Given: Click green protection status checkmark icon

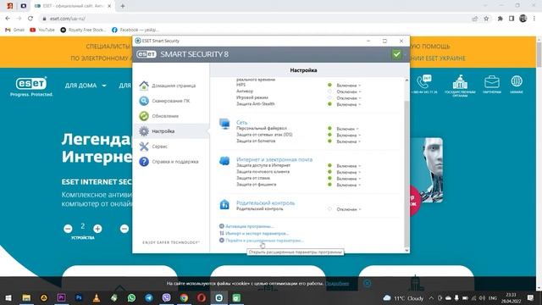Looking at the screenshot, I should click(x=396, y=54).
